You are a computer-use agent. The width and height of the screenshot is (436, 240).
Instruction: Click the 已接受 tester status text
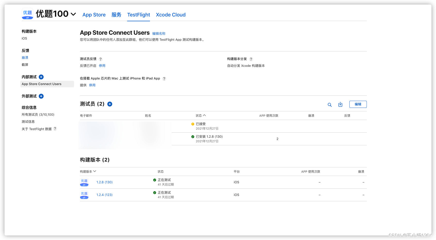(201, 124)
